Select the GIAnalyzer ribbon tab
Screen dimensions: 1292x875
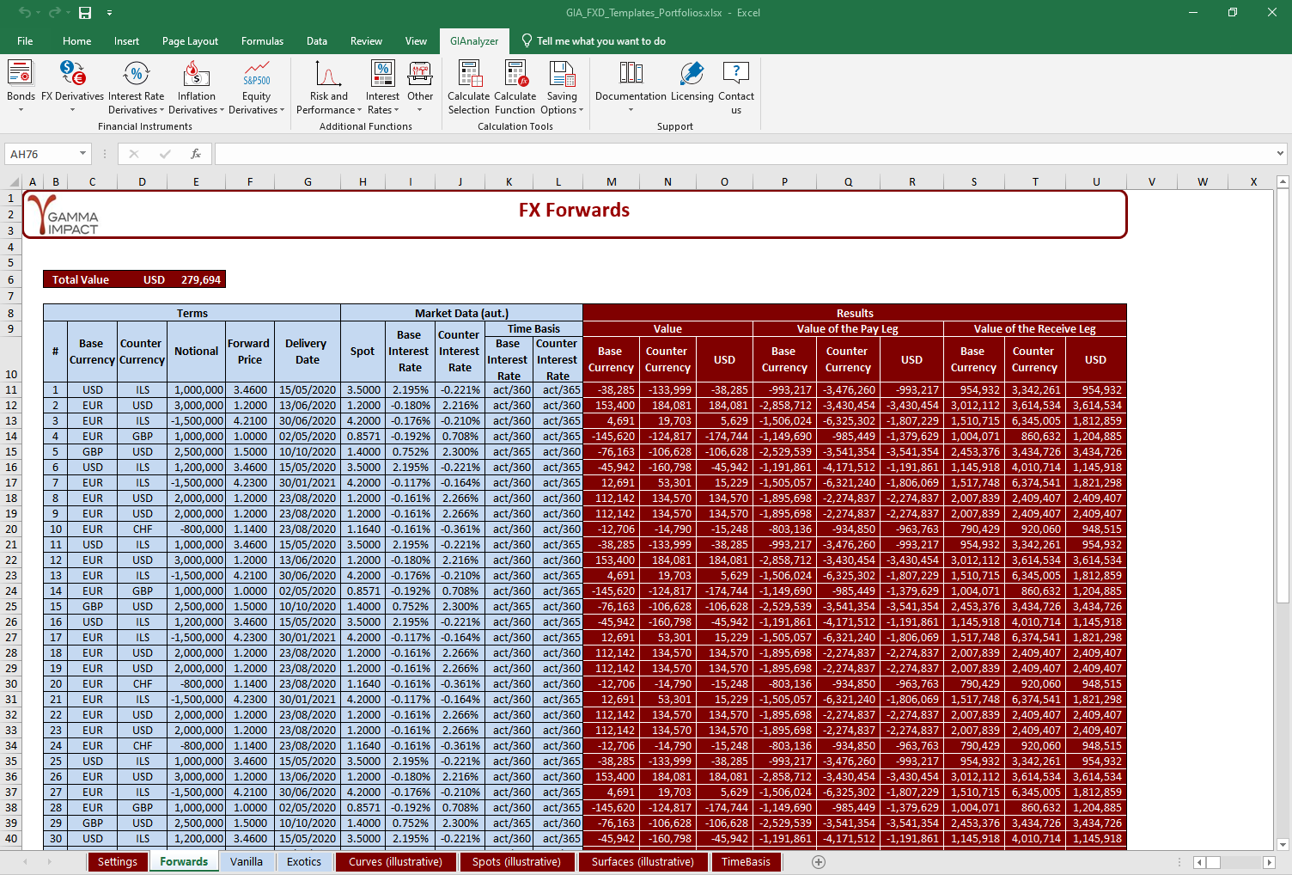pyautogui.click(x=474, y=41)
